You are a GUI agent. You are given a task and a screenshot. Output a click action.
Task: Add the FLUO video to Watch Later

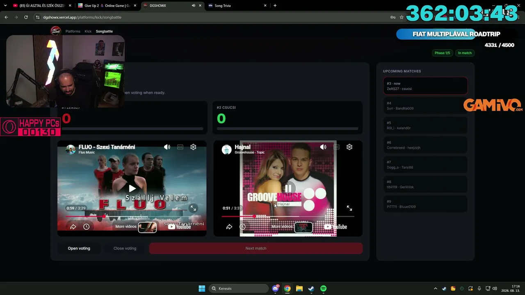pyautogui.click(x=86, y=227)
